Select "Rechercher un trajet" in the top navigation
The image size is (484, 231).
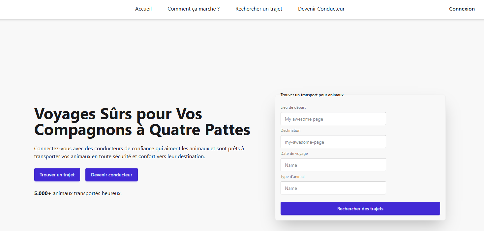259,9
